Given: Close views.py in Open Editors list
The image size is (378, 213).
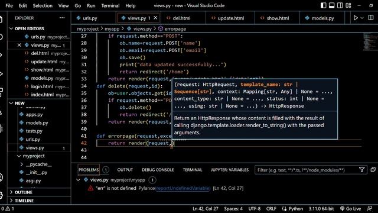Looking at the screenshot, I should (19, 45).
